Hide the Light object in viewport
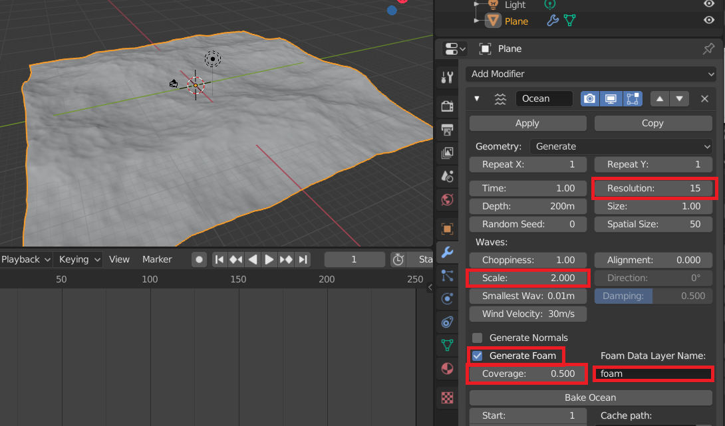Viewport: 725px width, 426px height. 709,4
